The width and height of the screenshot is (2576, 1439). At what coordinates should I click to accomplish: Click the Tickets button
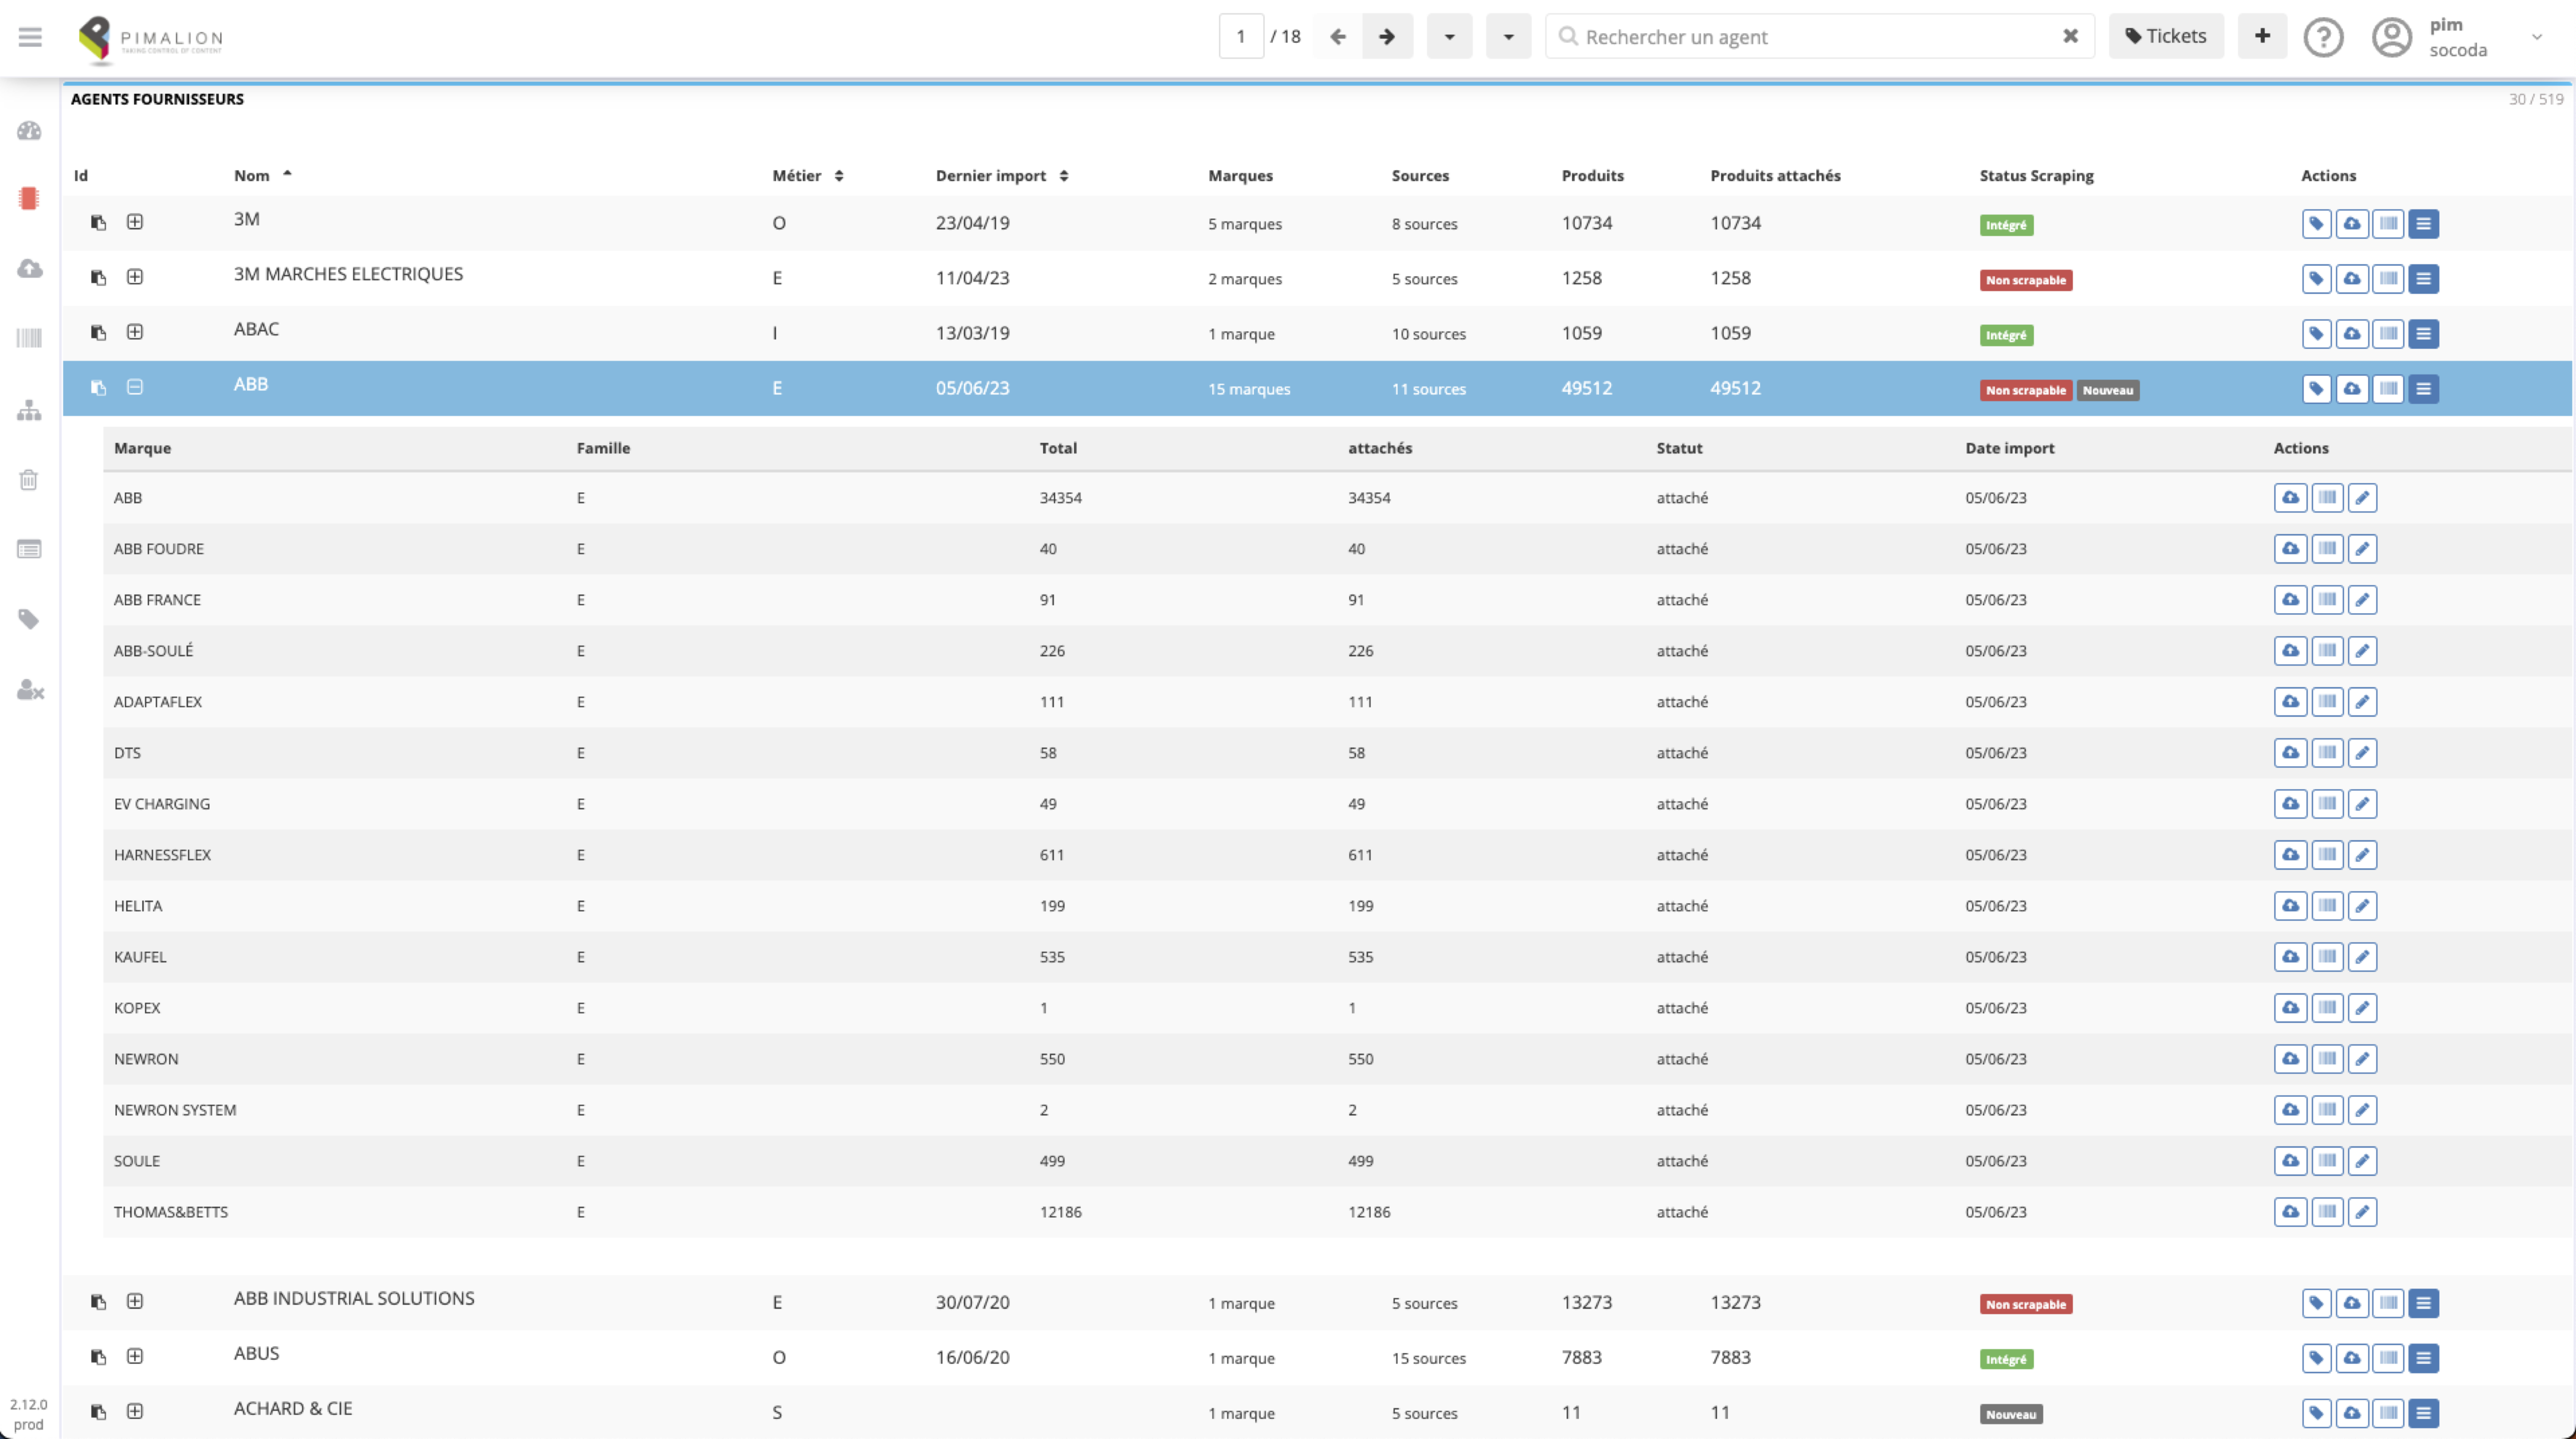2166,36
